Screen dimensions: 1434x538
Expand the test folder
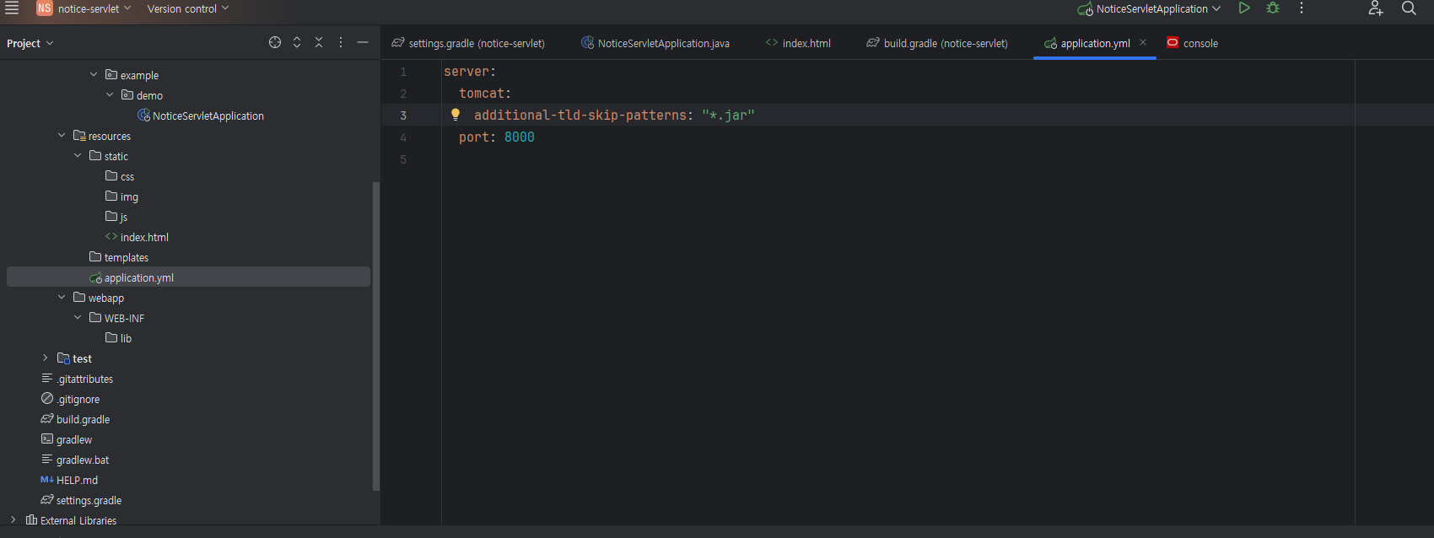pos(46,358)
